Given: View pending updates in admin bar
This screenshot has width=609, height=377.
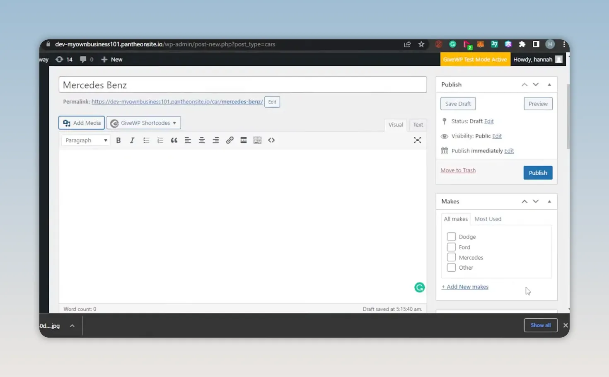Looking at the screenshot, I should (x=64, y=60).
